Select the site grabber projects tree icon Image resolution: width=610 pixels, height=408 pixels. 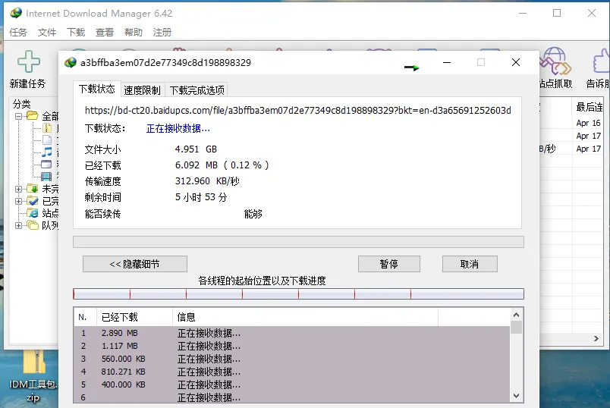33,213
